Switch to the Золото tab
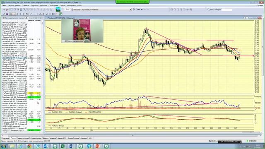 click(x=70, y=138)
